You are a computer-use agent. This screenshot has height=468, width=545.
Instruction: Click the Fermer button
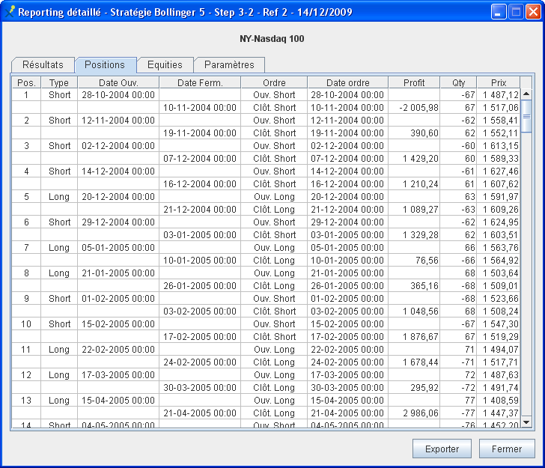point(507,449)
